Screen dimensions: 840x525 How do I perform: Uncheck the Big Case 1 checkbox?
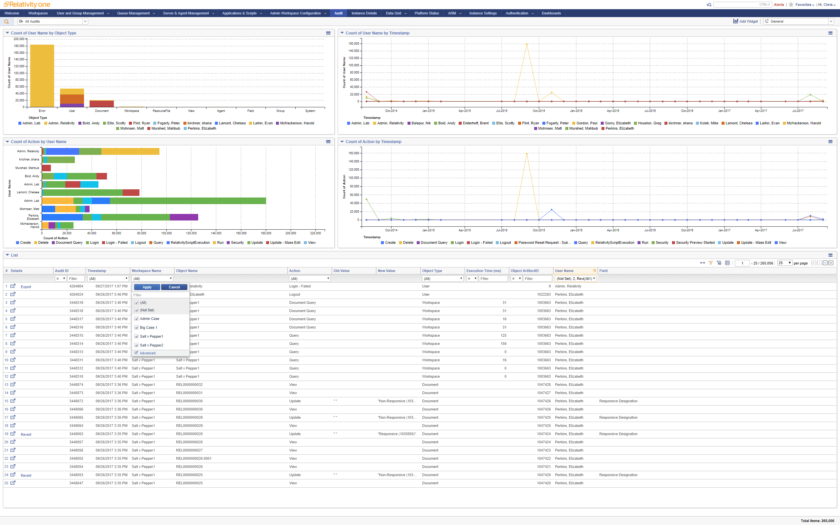tap(136, 327)
